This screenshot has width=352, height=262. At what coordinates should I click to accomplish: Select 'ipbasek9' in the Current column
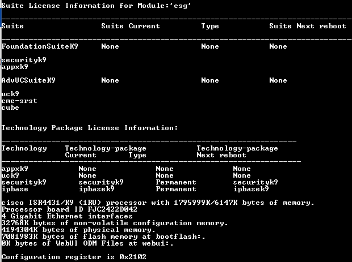[x=97, y=189]
